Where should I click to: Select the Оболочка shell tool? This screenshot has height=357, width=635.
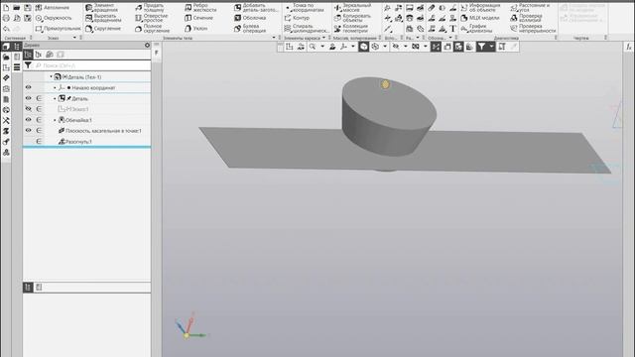click(x=250, y=18)
